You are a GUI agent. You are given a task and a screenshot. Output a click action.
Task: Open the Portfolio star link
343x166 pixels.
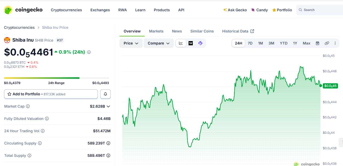(282, 10)
